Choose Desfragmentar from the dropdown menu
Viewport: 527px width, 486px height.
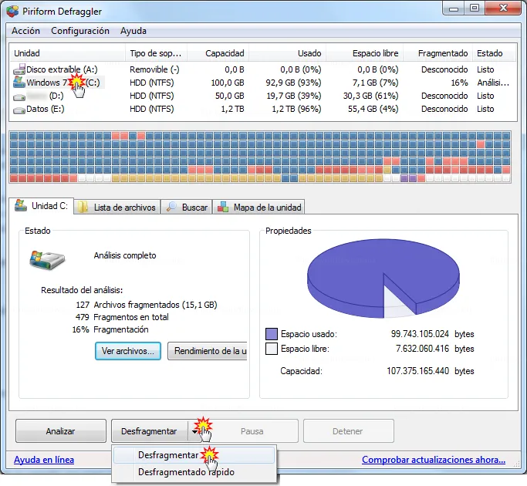(x=194, y=455)
